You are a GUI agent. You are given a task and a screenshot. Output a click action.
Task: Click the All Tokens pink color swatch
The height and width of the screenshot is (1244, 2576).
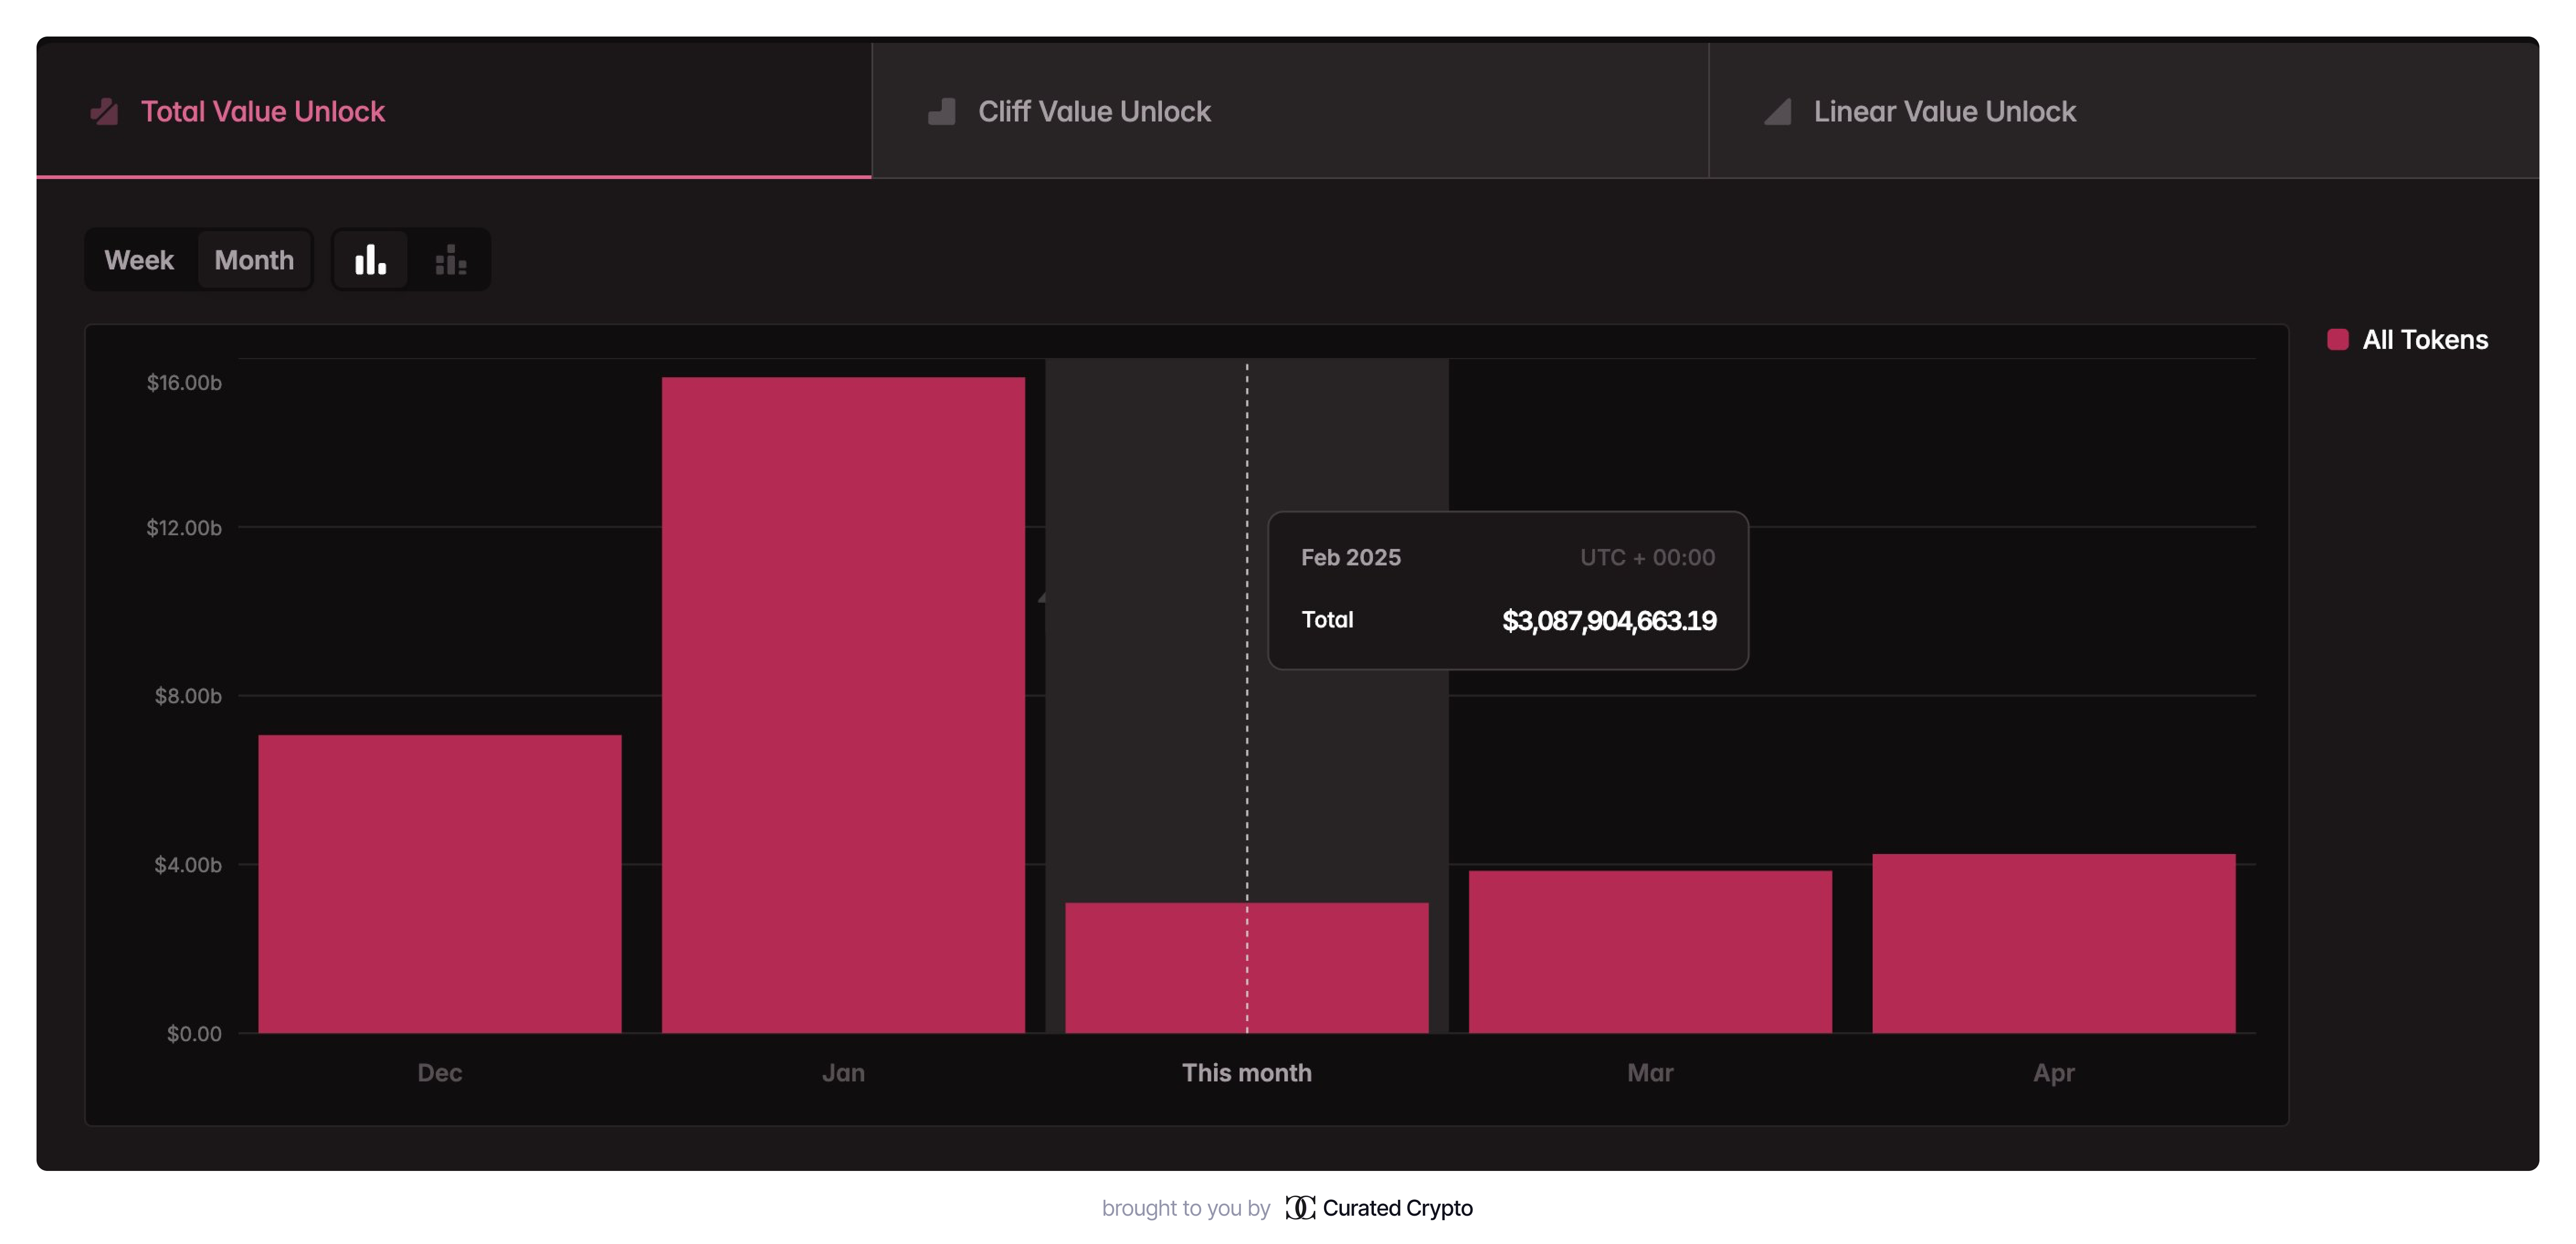coord(2337,340)
